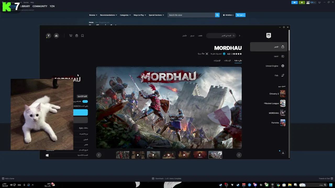Screen dimensions: 335x188
Task: Open the Epic News navigation link
Action: pos(185,36)
